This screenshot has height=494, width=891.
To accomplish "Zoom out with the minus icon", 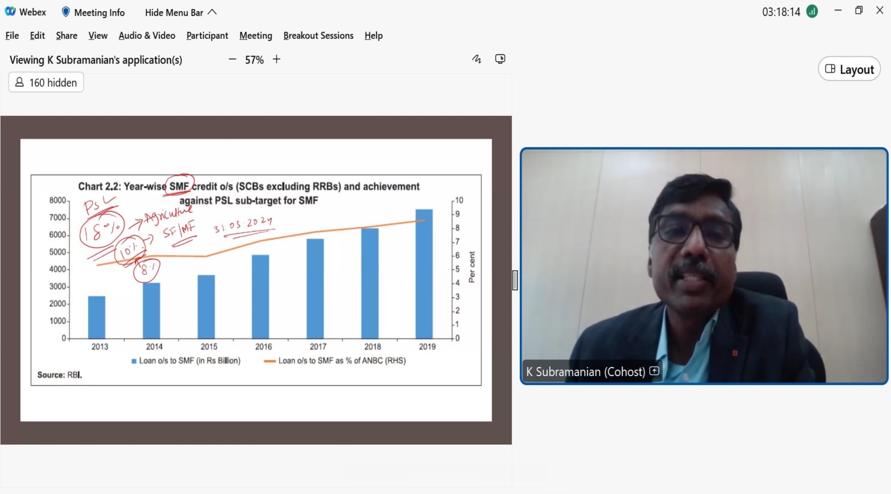I will [x=232, y=60].
